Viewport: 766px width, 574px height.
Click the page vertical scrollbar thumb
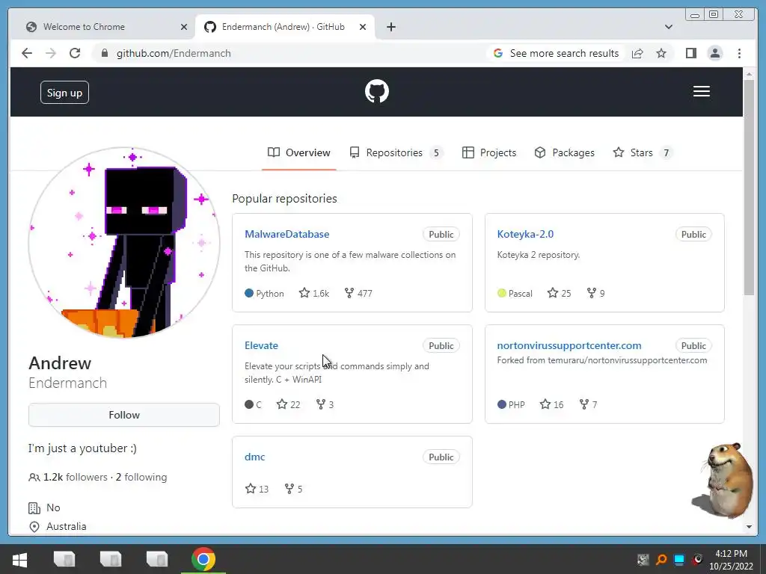pyautogui.click(x=749, y=188)
